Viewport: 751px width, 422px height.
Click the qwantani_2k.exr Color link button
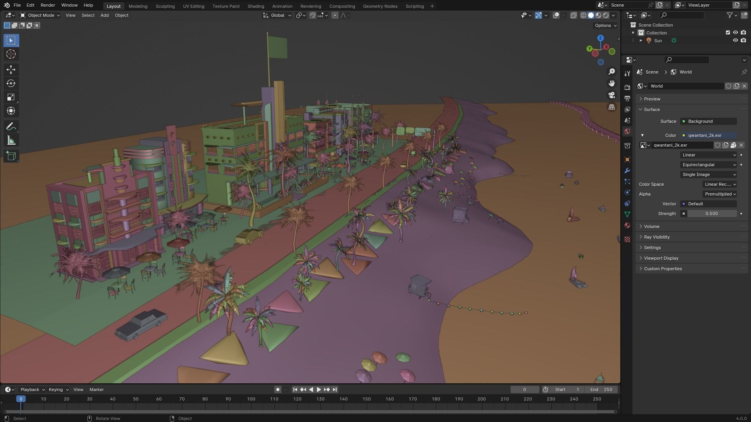coord(709,135)
